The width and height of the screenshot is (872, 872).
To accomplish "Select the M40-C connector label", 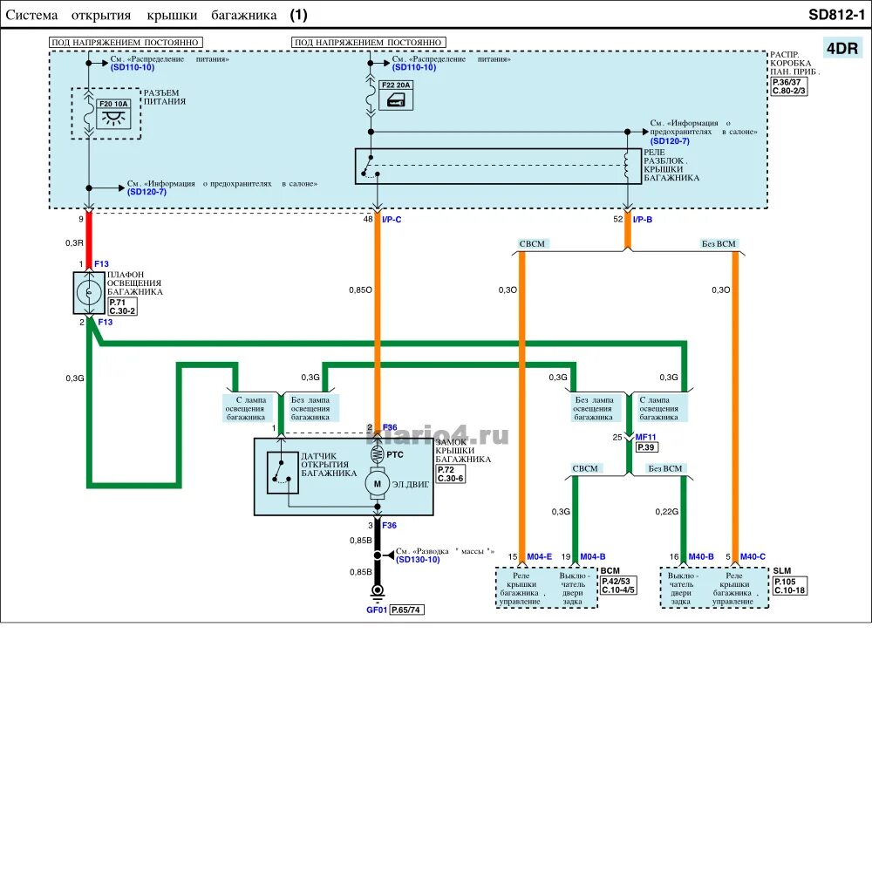I will (x=753, y=556).
